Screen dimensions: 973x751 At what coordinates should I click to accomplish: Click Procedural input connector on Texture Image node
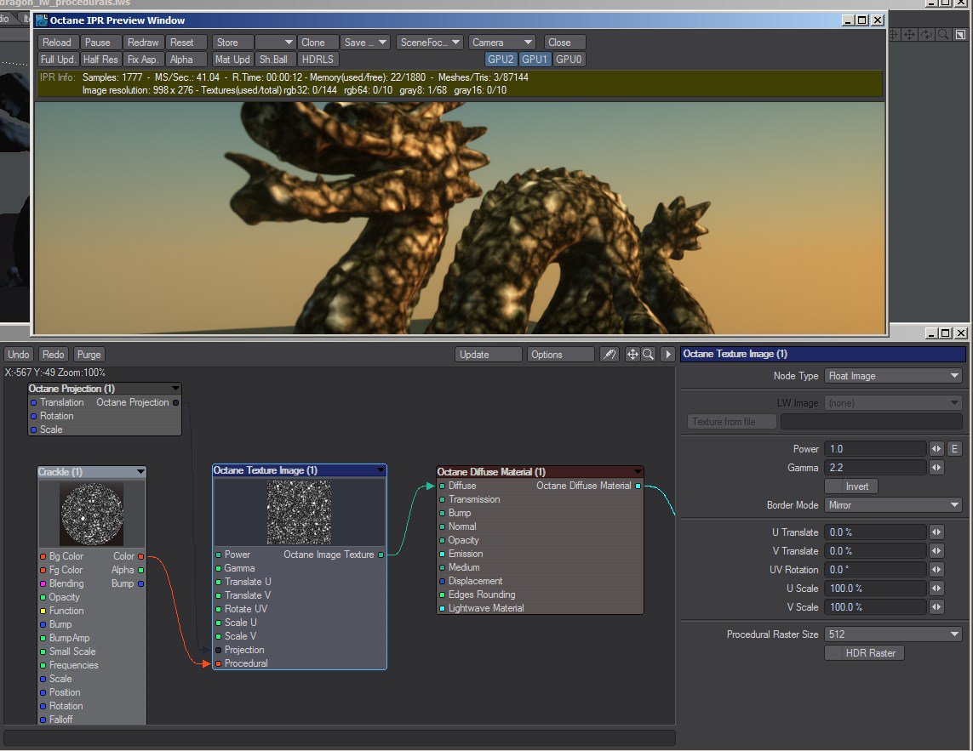[219, 663]
